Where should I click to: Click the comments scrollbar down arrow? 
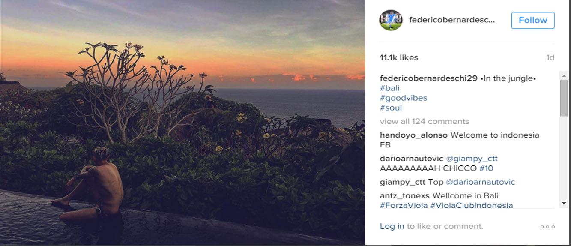pyautogui.click(x=564, y=203)
